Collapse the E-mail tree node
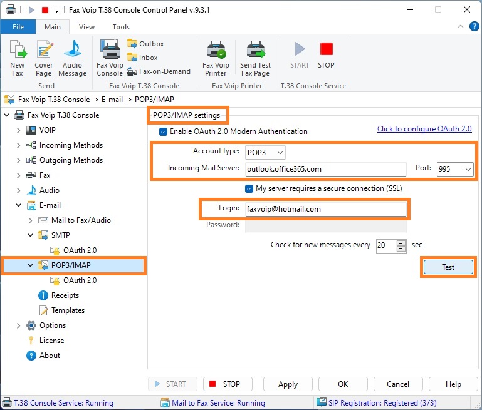The image size is (482, 410). (x=18, y=205)
